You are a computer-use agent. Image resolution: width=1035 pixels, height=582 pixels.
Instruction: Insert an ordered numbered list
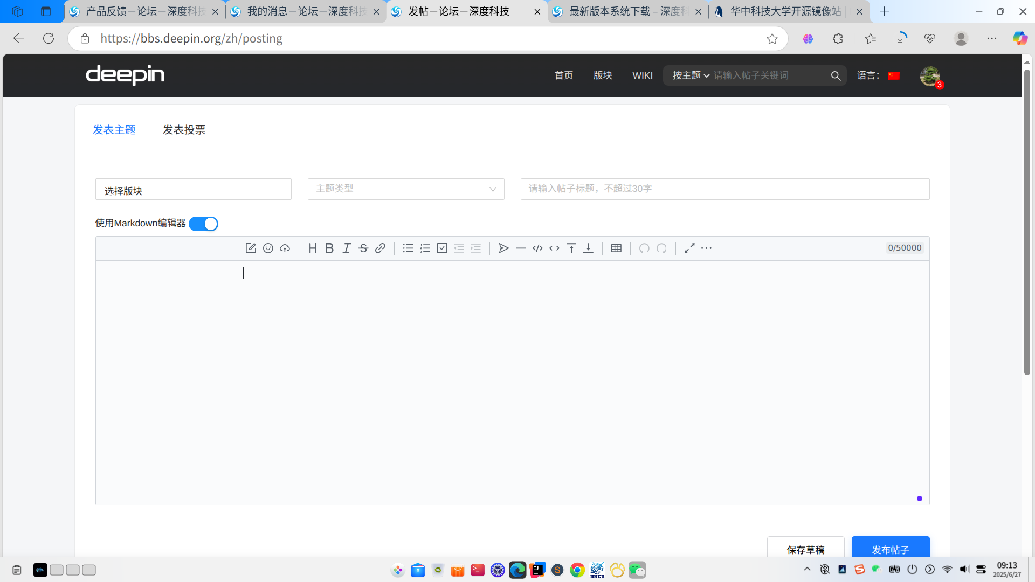[x=425, y=248]
